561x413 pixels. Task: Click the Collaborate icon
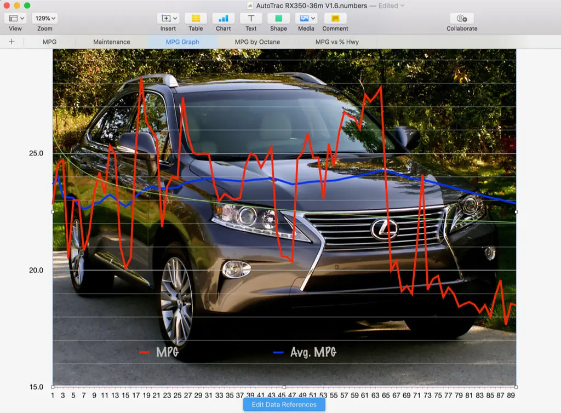coord(461,18)
